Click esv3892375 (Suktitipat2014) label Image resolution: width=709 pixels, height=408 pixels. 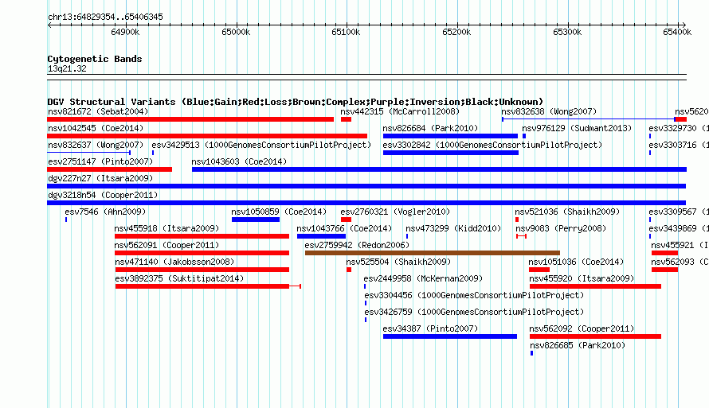(179, 278)
